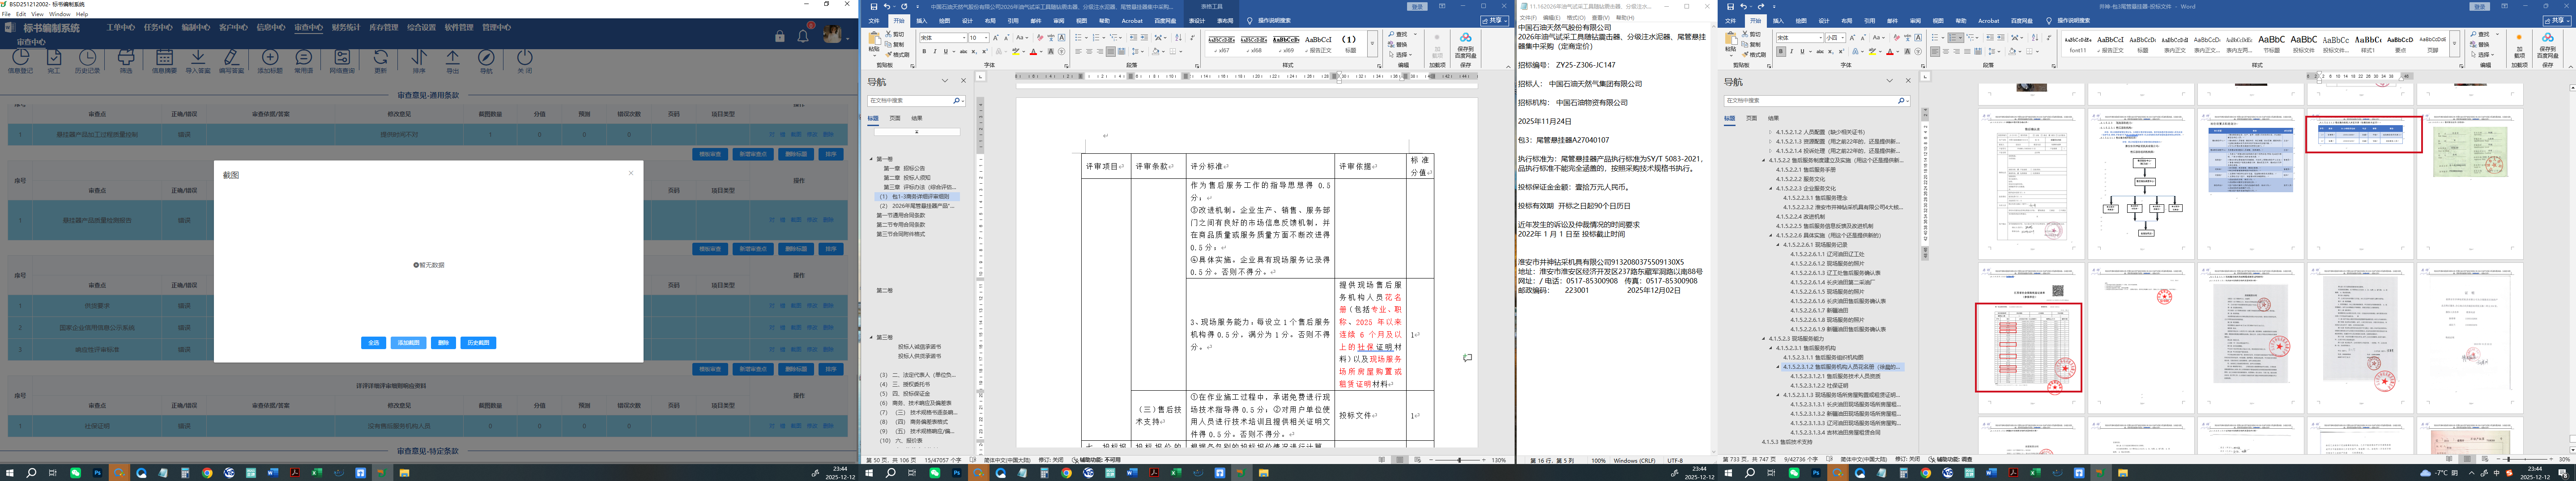The height and width of the screenshot is (481, 2576).
Task: Toggle Italic in the 中国石油 Word window
Action: (x=934, y=51)
